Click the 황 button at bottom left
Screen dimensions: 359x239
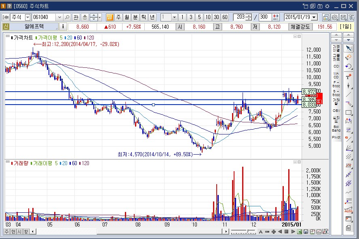click(x=26, y=232)
